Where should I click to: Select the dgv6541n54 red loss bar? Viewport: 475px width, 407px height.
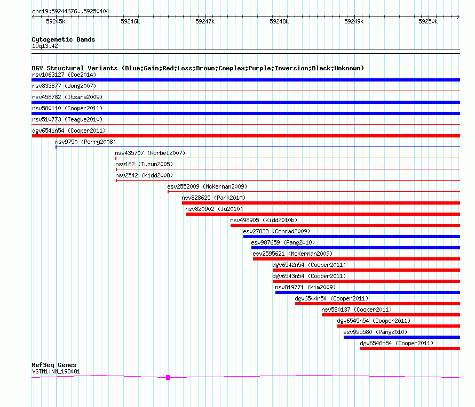pos(246,136)
